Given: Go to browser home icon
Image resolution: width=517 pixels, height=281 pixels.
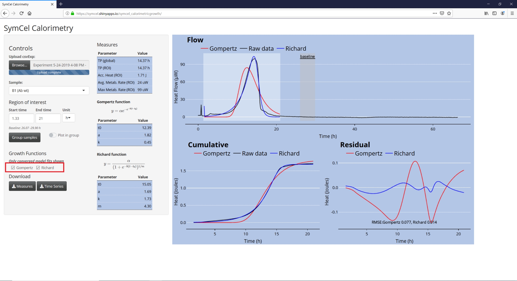Looking at the screenshot, I should point(29,13).
